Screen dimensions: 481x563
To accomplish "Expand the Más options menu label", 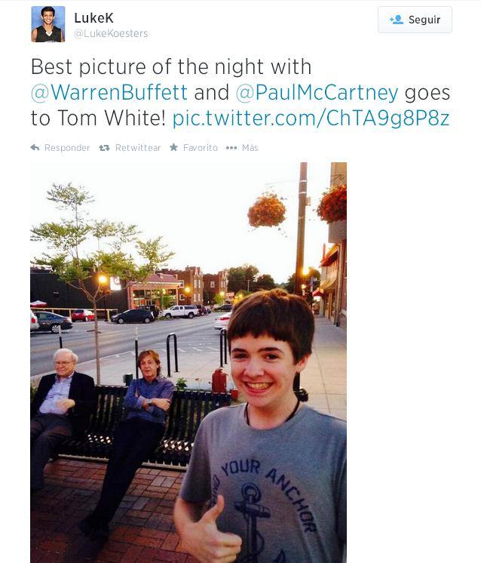I will point(250,148).
